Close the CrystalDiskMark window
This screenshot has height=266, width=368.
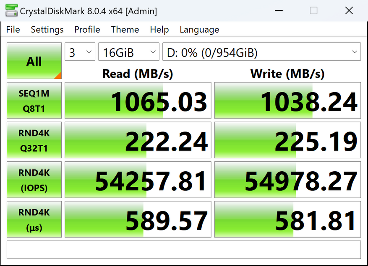click(349, 10)
